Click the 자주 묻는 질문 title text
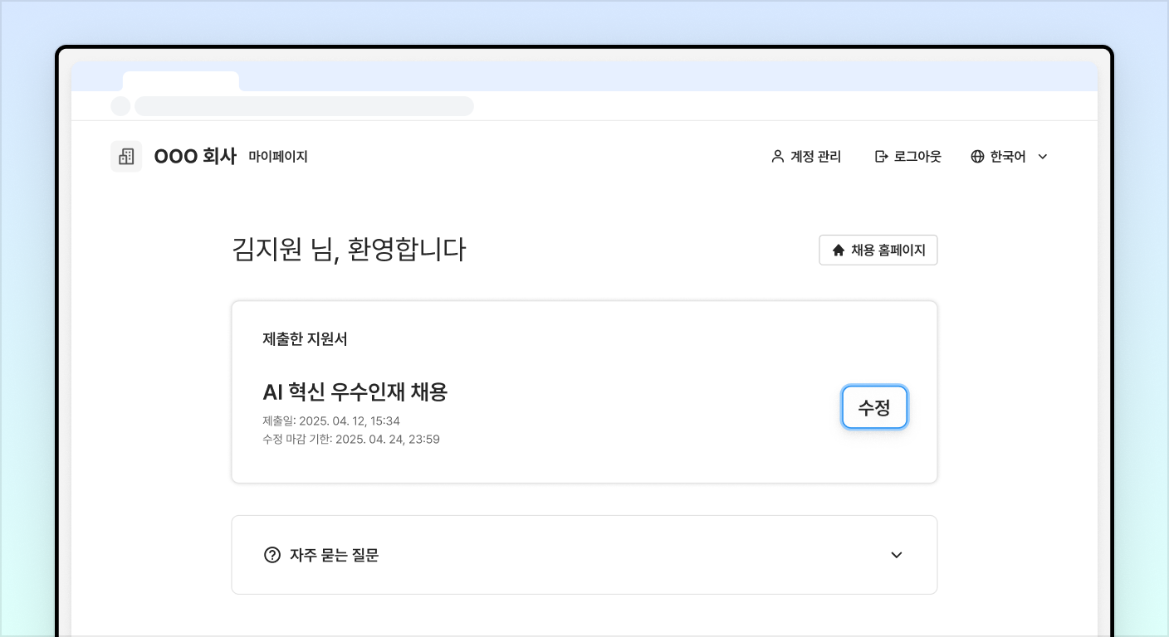Screen dimensions: 1169x637 (x=334, y=555)
